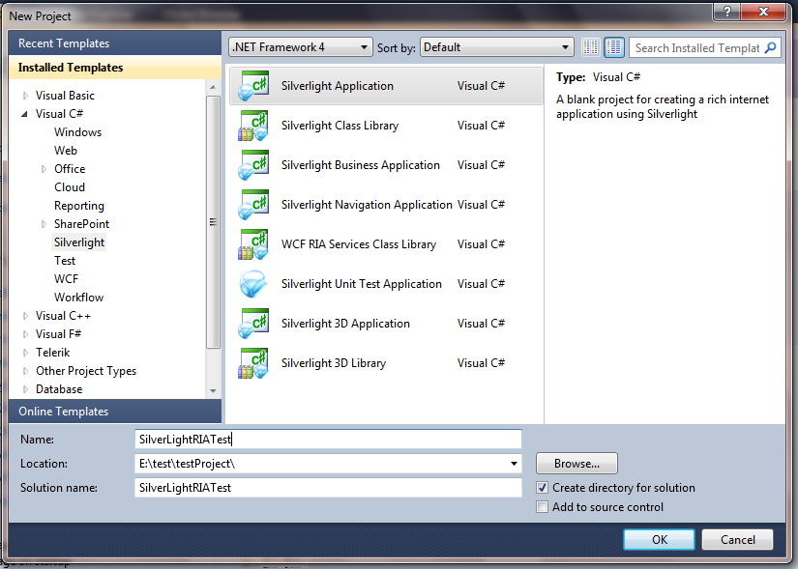Click the Browse button for project location
The height and width of the screenshot is (569, 798).
(576, 464)
